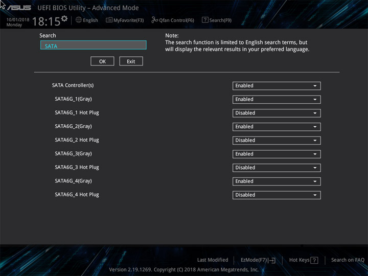Select the SATA6G_3(Gray) result label
The image size is (368, 276).
[73, 153]
